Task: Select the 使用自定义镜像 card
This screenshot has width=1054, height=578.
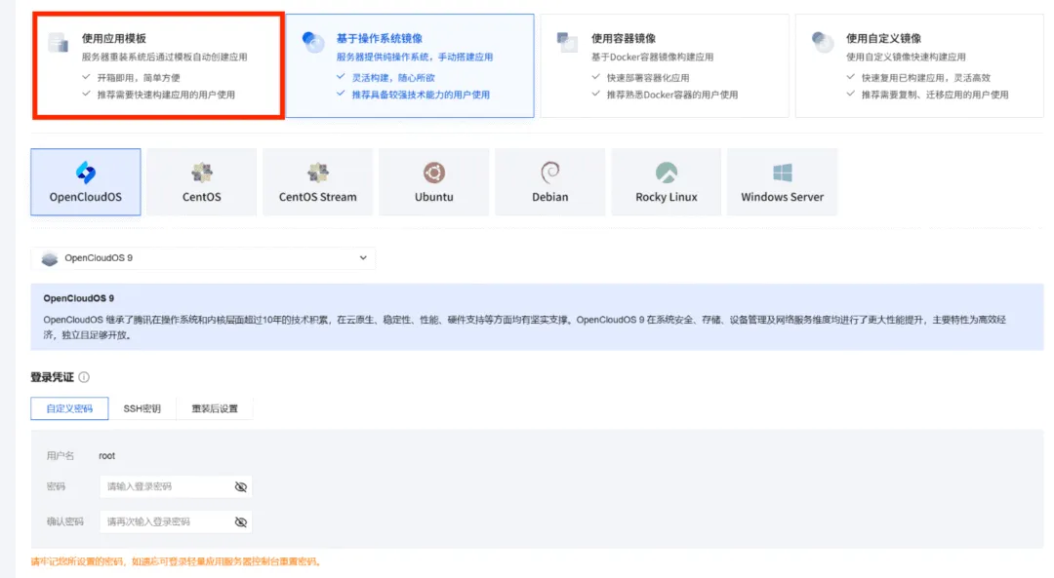Action: 919,65
